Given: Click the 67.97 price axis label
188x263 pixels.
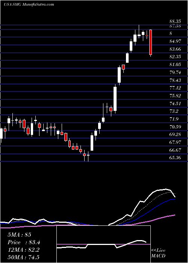Looking at the screenshot, I should click(x=175, y=142).
